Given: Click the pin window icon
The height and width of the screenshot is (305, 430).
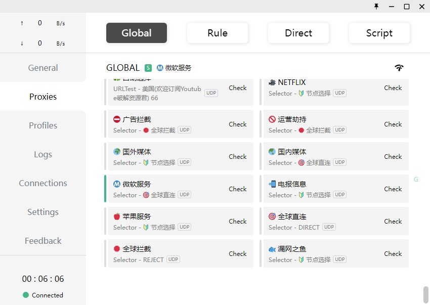Looking at the screenshot, I should (x=376, y=6).
